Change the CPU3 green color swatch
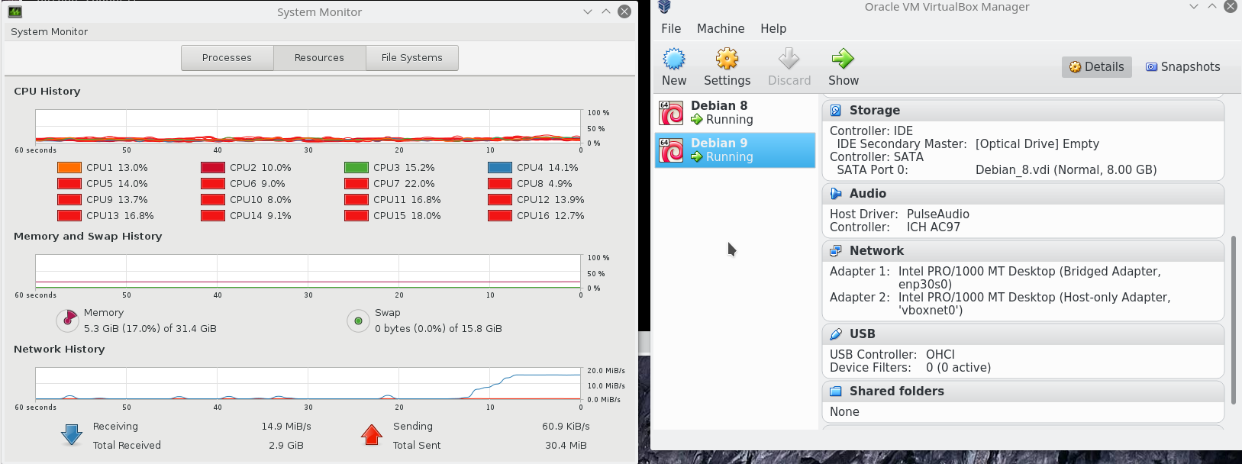The height and width of the screenshot is (464, 1242). (356, 168)
